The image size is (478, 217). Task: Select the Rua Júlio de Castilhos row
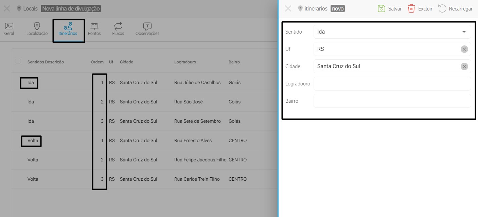click(197, 82)
